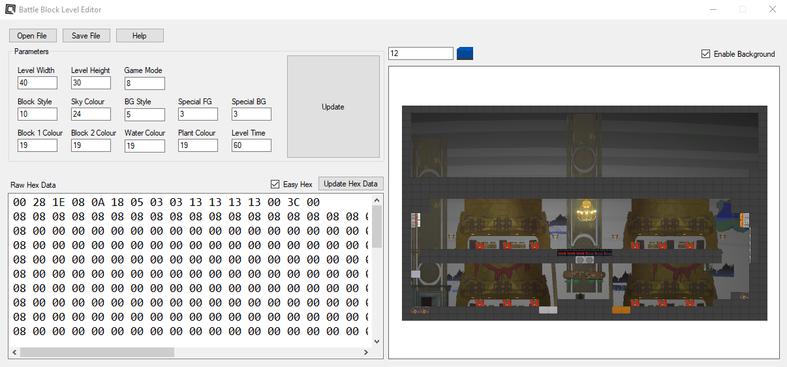Select the Block Style field
This screenshot has width=787, height=367.
[38, 114]
